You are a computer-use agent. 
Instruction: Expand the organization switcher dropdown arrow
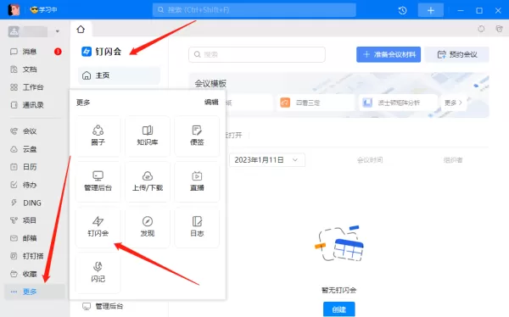[58, 31]
